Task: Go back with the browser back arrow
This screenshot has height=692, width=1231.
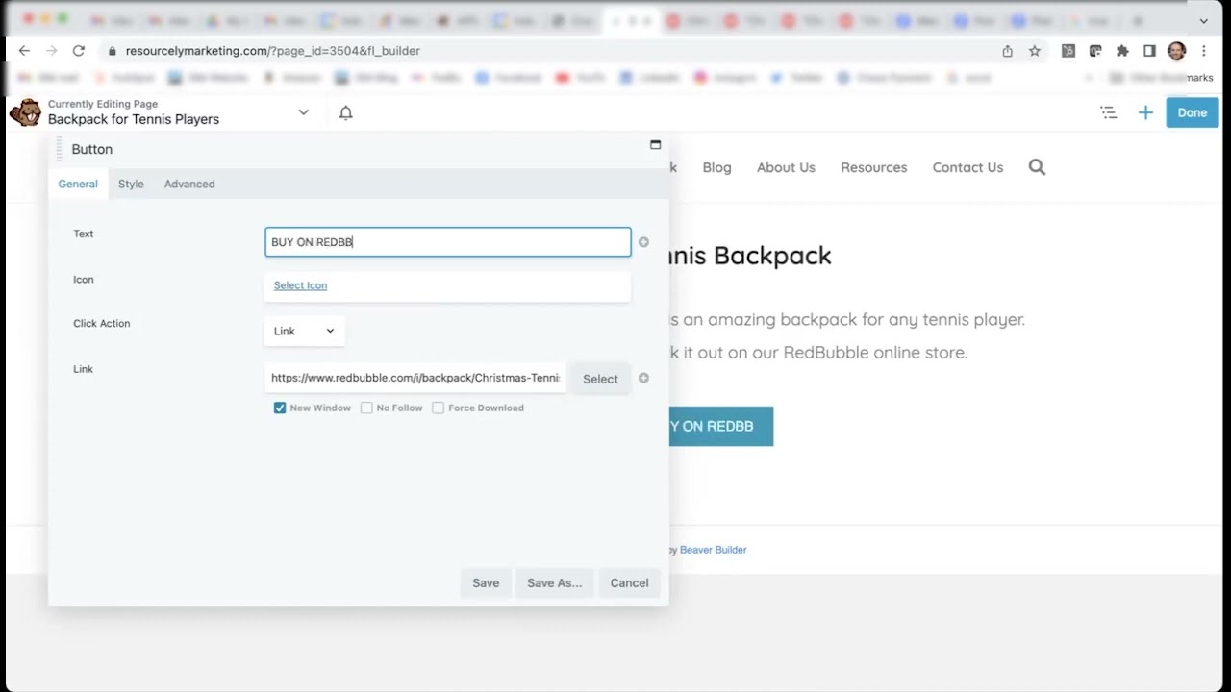Action: pos(25,51)
